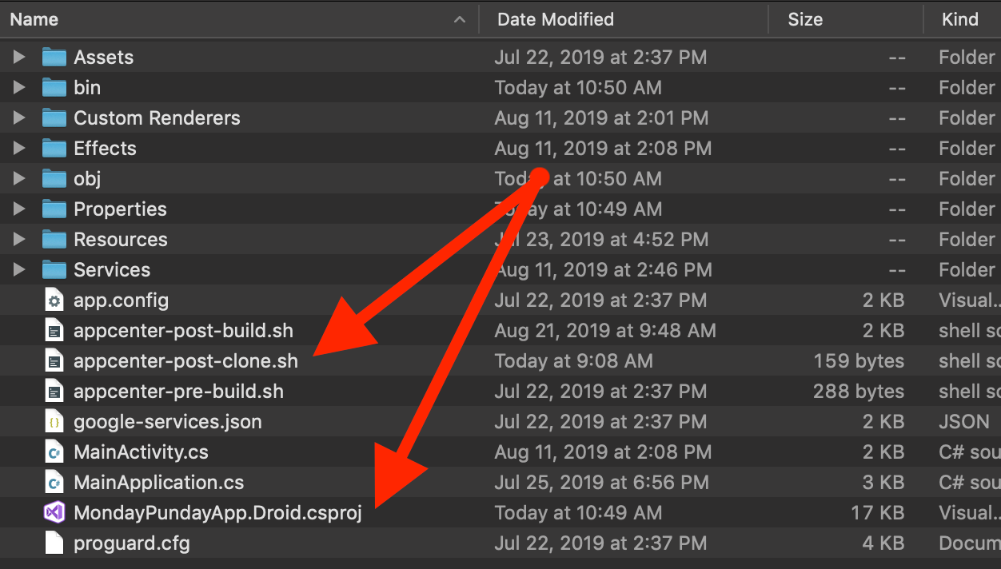This screenshot has width=1001, height=569.
Task: Select the google-services.json file icon
Action: click(54, 422)
